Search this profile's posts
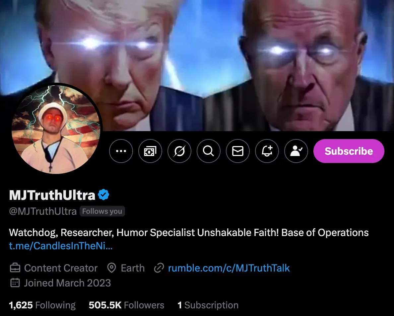Image resolution: width=394 pixels, height=316 pixels. (208, 151)
